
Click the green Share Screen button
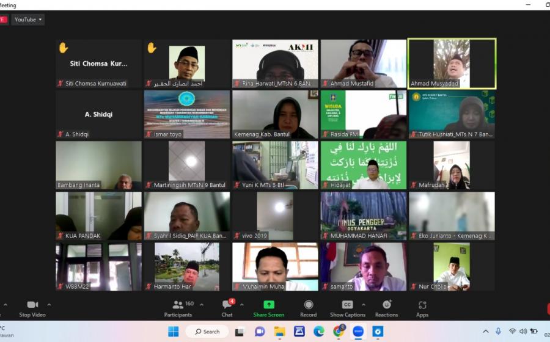pyautogui.click(x=268, y=308)
